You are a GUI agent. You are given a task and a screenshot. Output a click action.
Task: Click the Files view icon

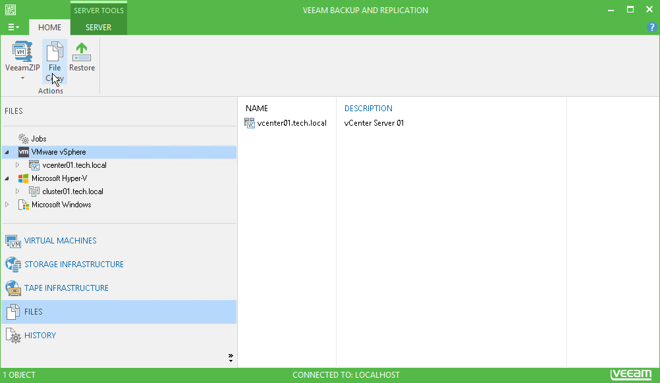tap(13, 312)
